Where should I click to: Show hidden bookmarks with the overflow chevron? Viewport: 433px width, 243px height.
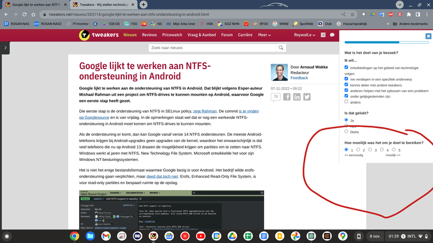[388, 24]
